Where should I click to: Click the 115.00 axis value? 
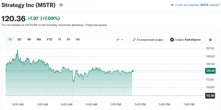[210, 87]
